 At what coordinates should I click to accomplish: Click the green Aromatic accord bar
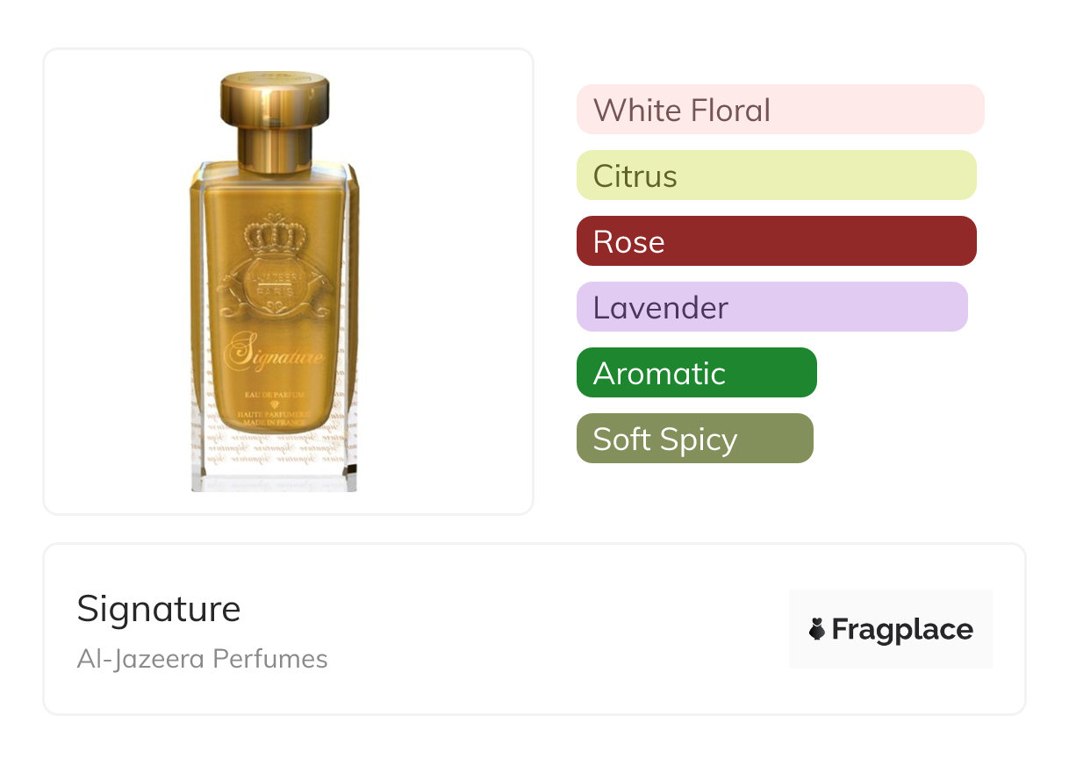[x=696, y=373]
